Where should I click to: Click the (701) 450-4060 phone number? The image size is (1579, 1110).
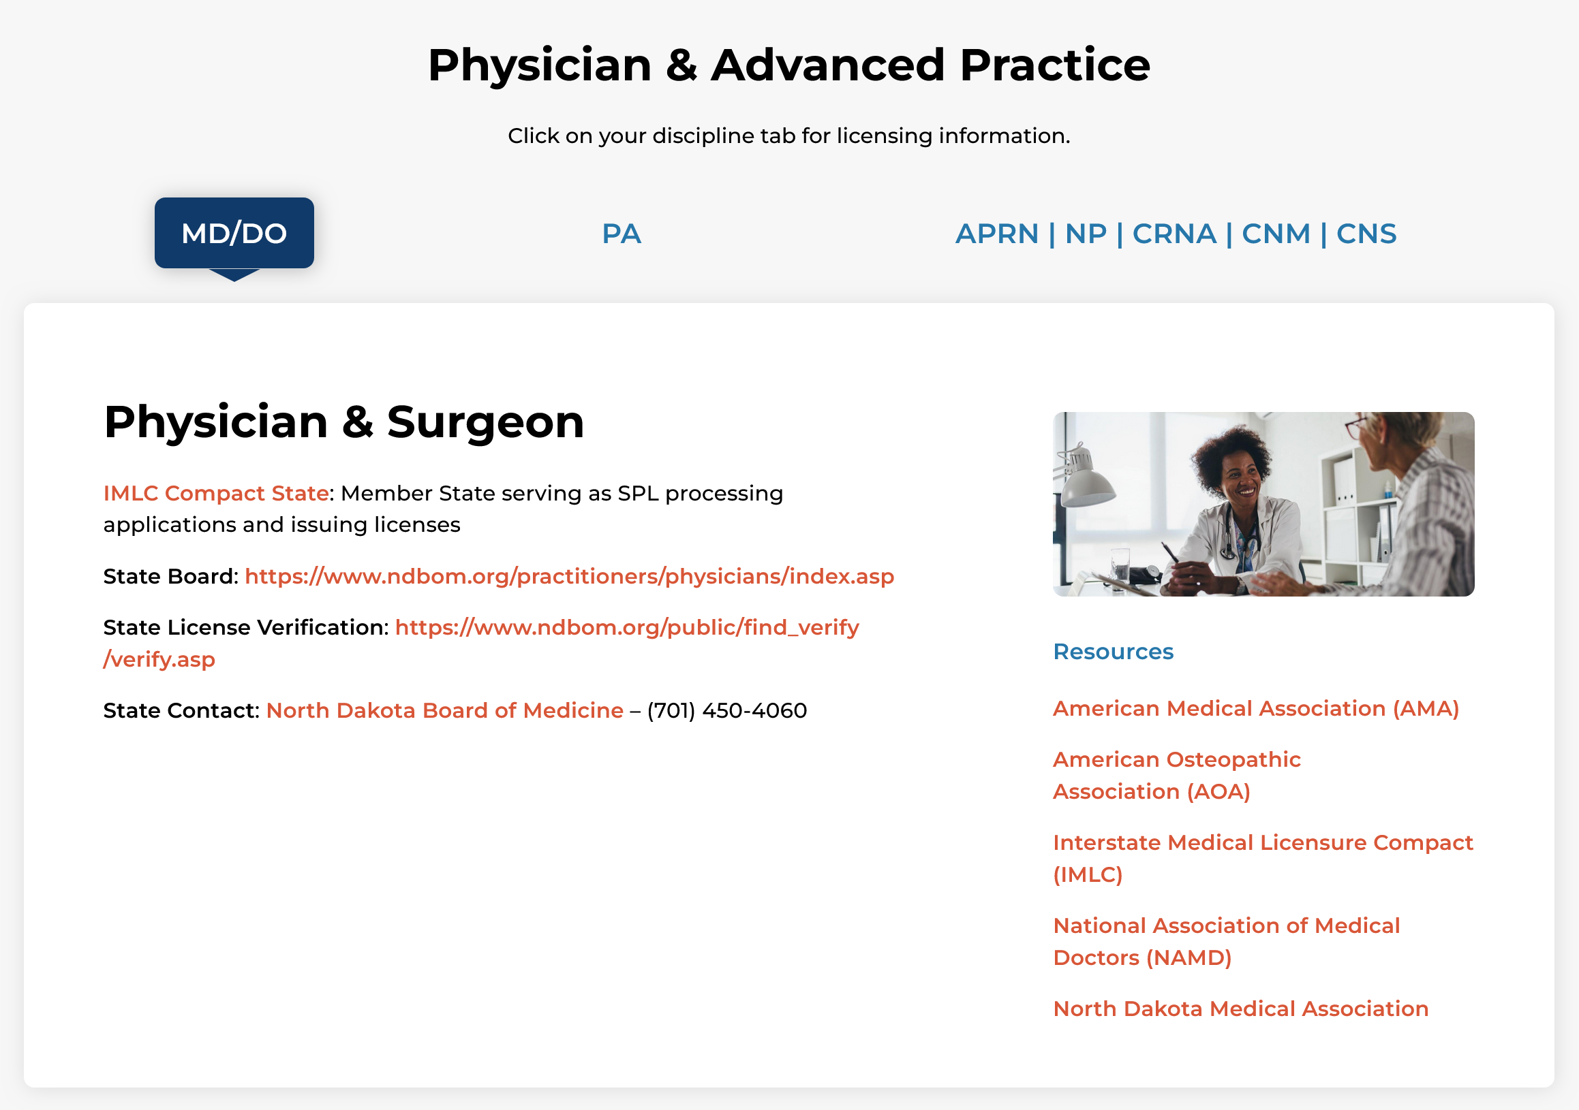(x=726, y=710)
